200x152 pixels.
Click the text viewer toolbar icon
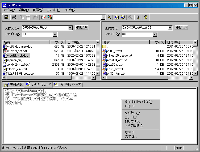[116, 17]
